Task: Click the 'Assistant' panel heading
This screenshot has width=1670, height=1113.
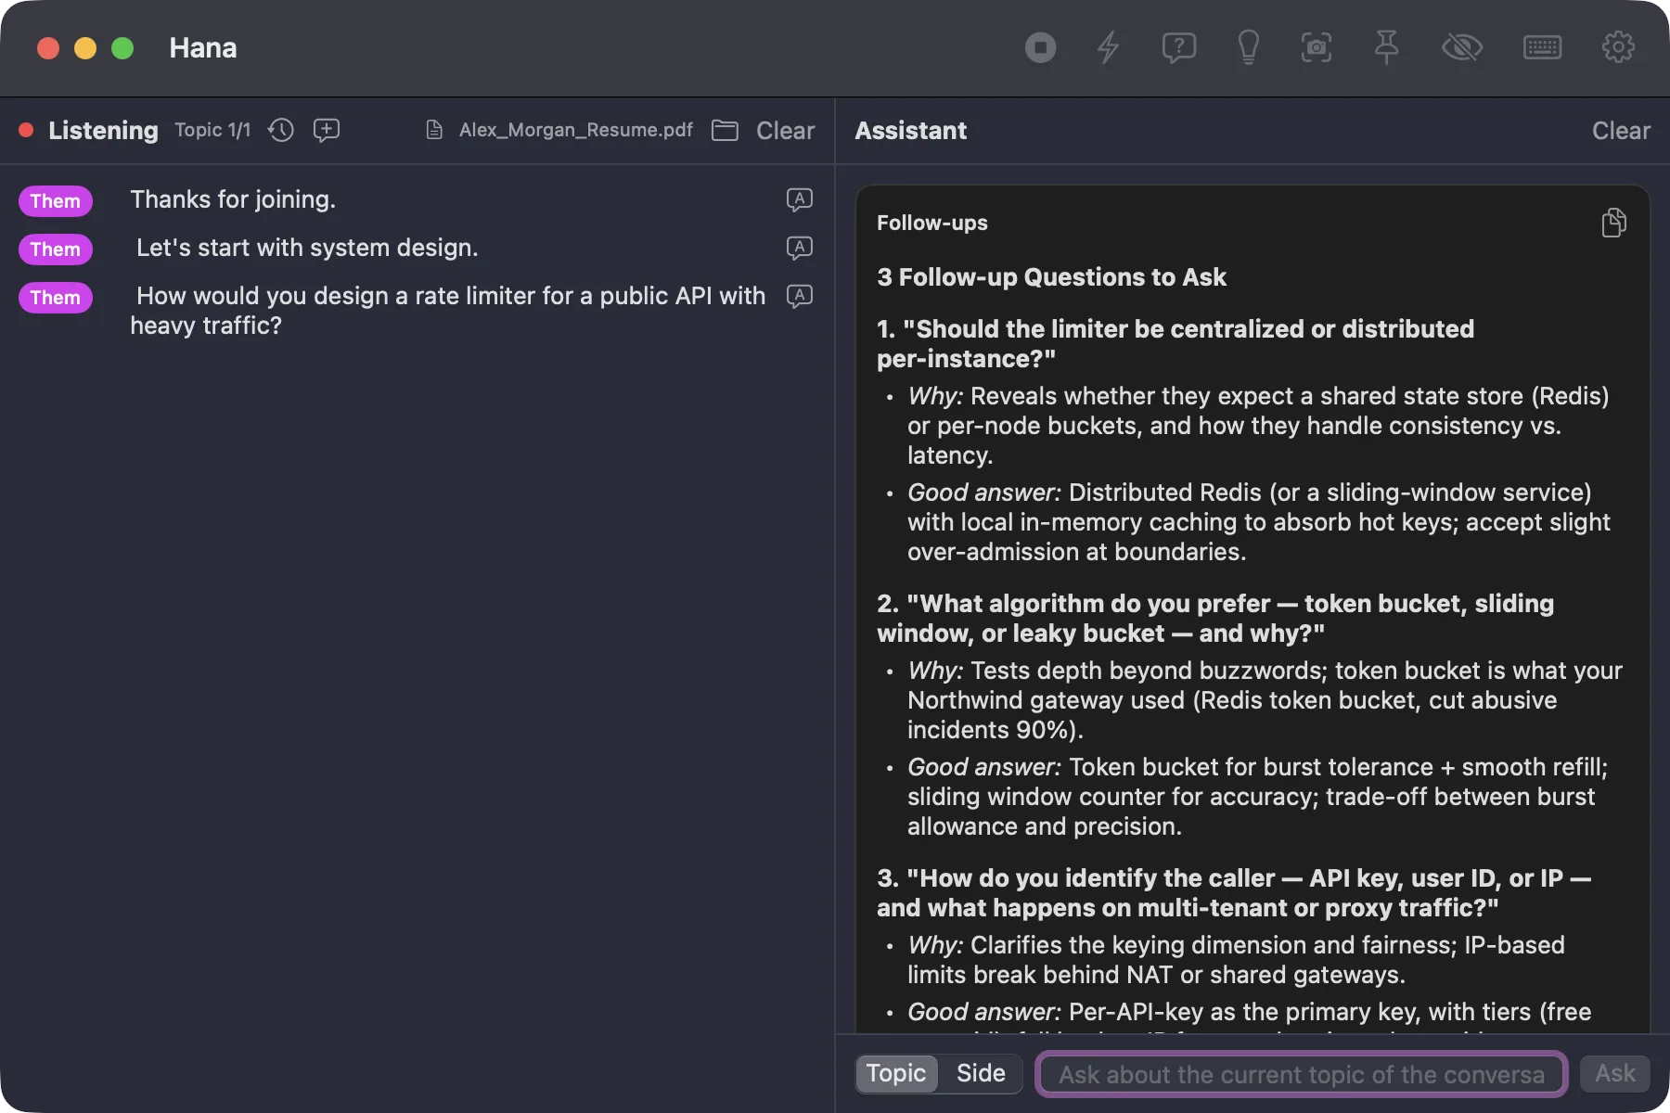Action: pos(910,131)
